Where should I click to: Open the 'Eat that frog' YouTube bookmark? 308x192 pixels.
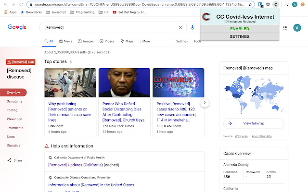click(129, 12)
